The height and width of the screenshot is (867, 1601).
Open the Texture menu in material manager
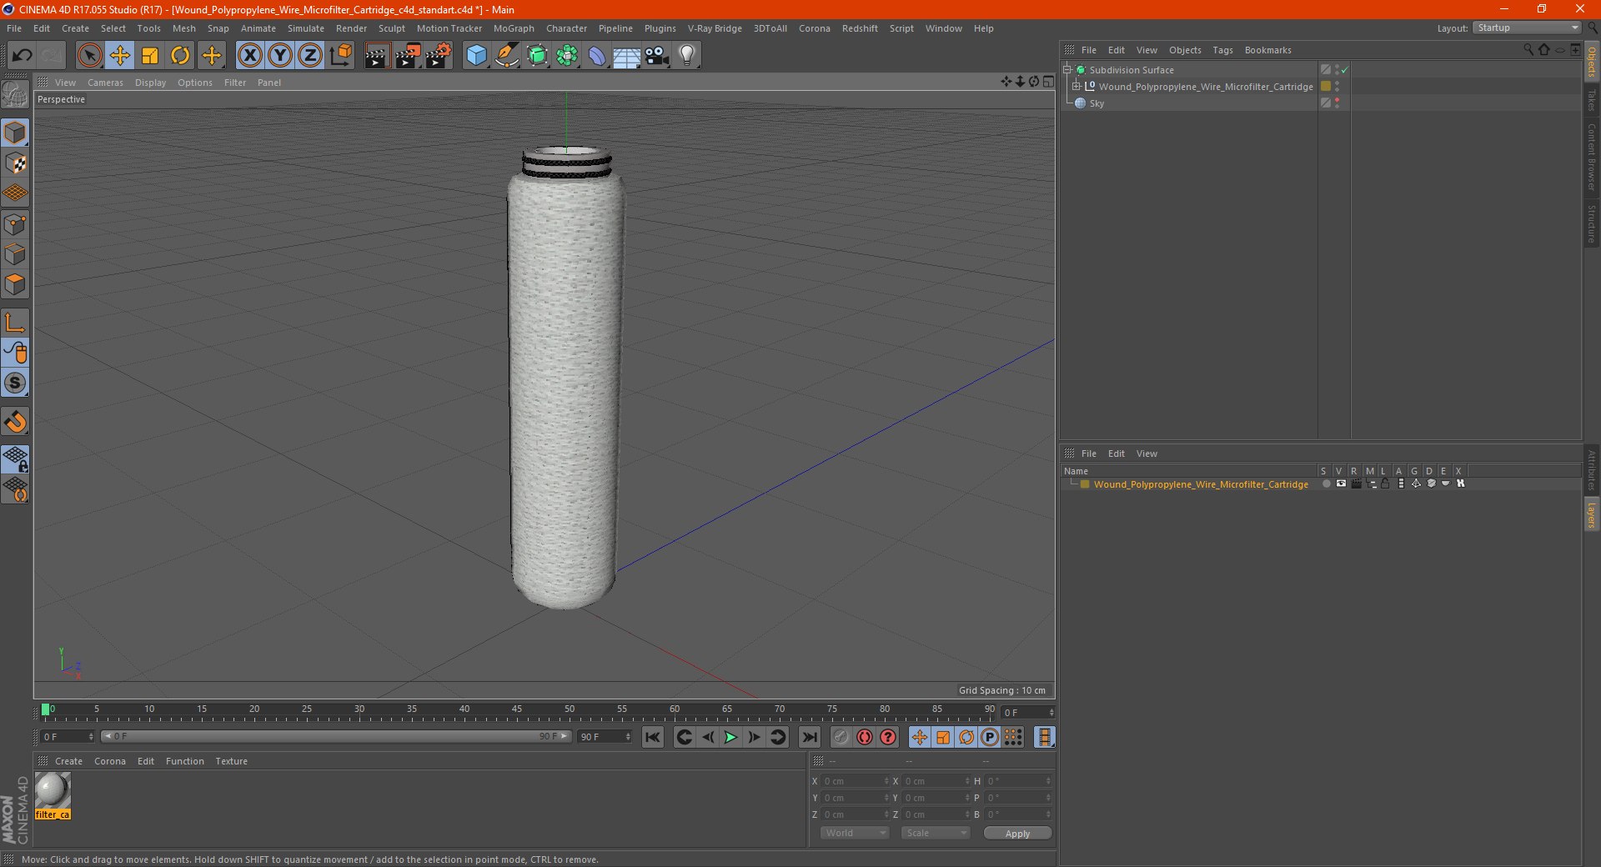pos(231,761)
